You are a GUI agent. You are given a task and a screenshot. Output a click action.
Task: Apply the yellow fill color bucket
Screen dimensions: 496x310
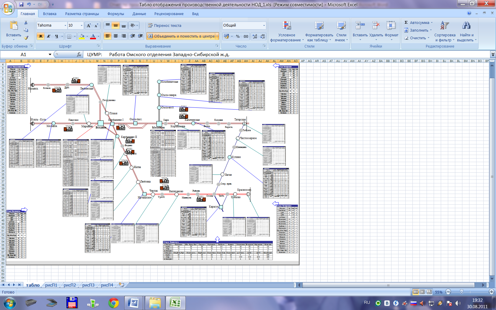coord(82,36)
